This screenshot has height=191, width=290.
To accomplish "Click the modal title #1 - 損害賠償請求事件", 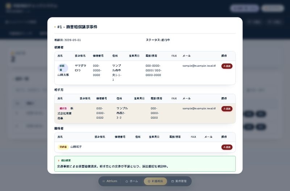I will coord(77,27).
